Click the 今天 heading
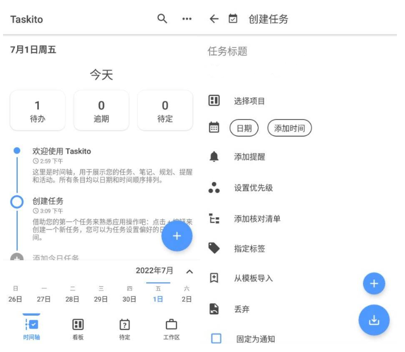 coord(101,75)
